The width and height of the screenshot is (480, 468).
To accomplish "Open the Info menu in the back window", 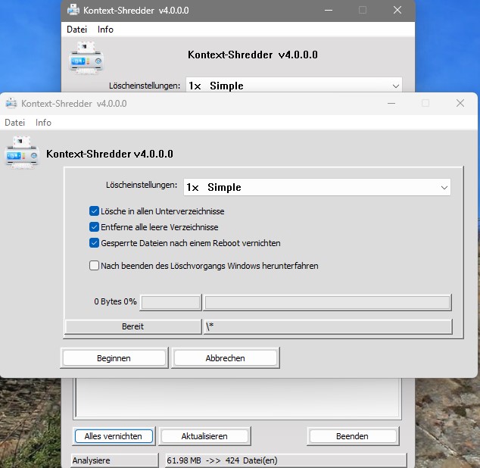I will (x=105, y=30).
